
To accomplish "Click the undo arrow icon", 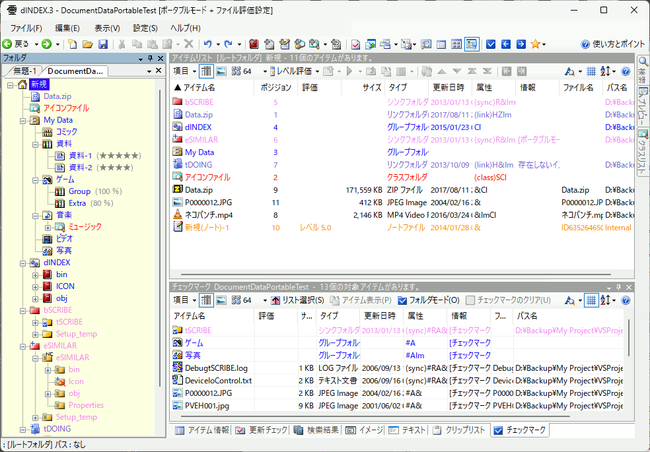I will (207, 44).
